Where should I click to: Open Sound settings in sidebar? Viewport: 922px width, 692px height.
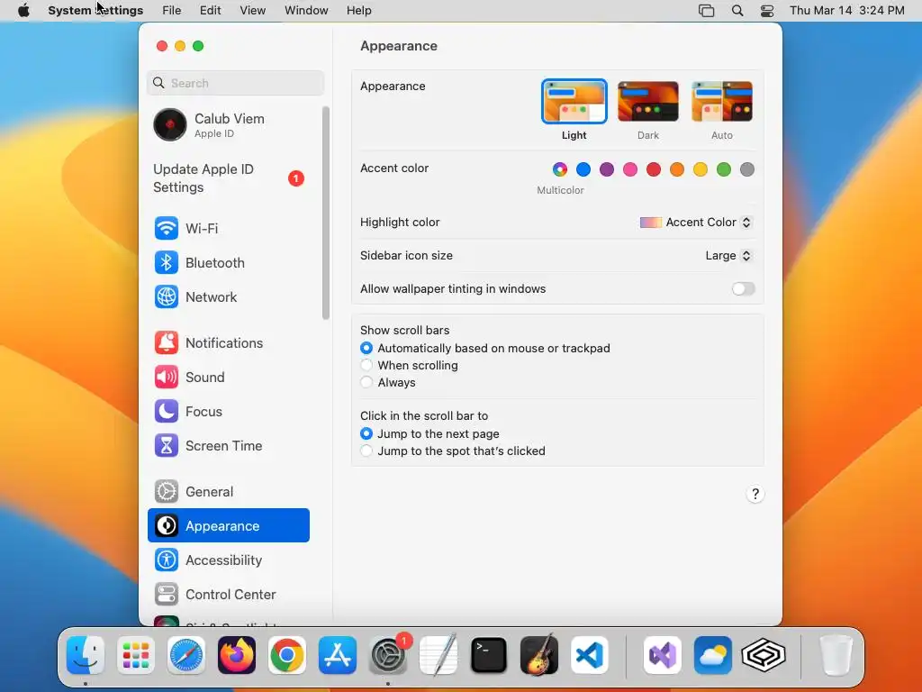point(228,378)
